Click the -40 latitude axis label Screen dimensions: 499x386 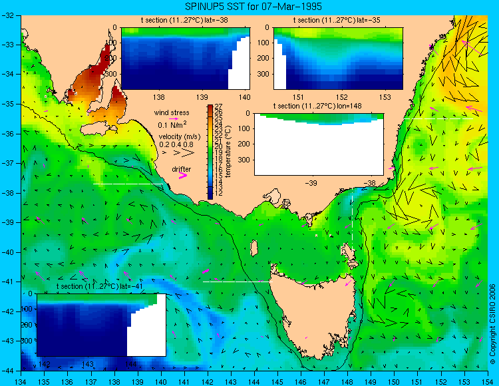[x=7, y=252]
